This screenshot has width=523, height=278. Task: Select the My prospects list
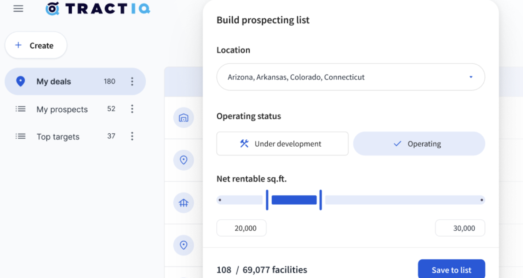(x=62, y=109)
